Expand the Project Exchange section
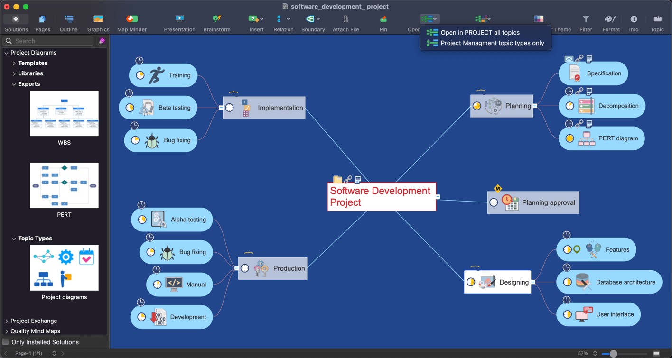The height and width of the screenshot is (358, 672). pyautogui.click(x=7, y=321)
